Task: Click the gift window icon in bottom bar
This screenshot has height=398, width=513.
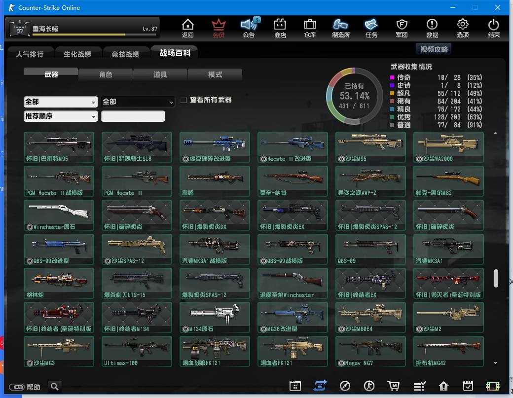Action: coord(295,386)
